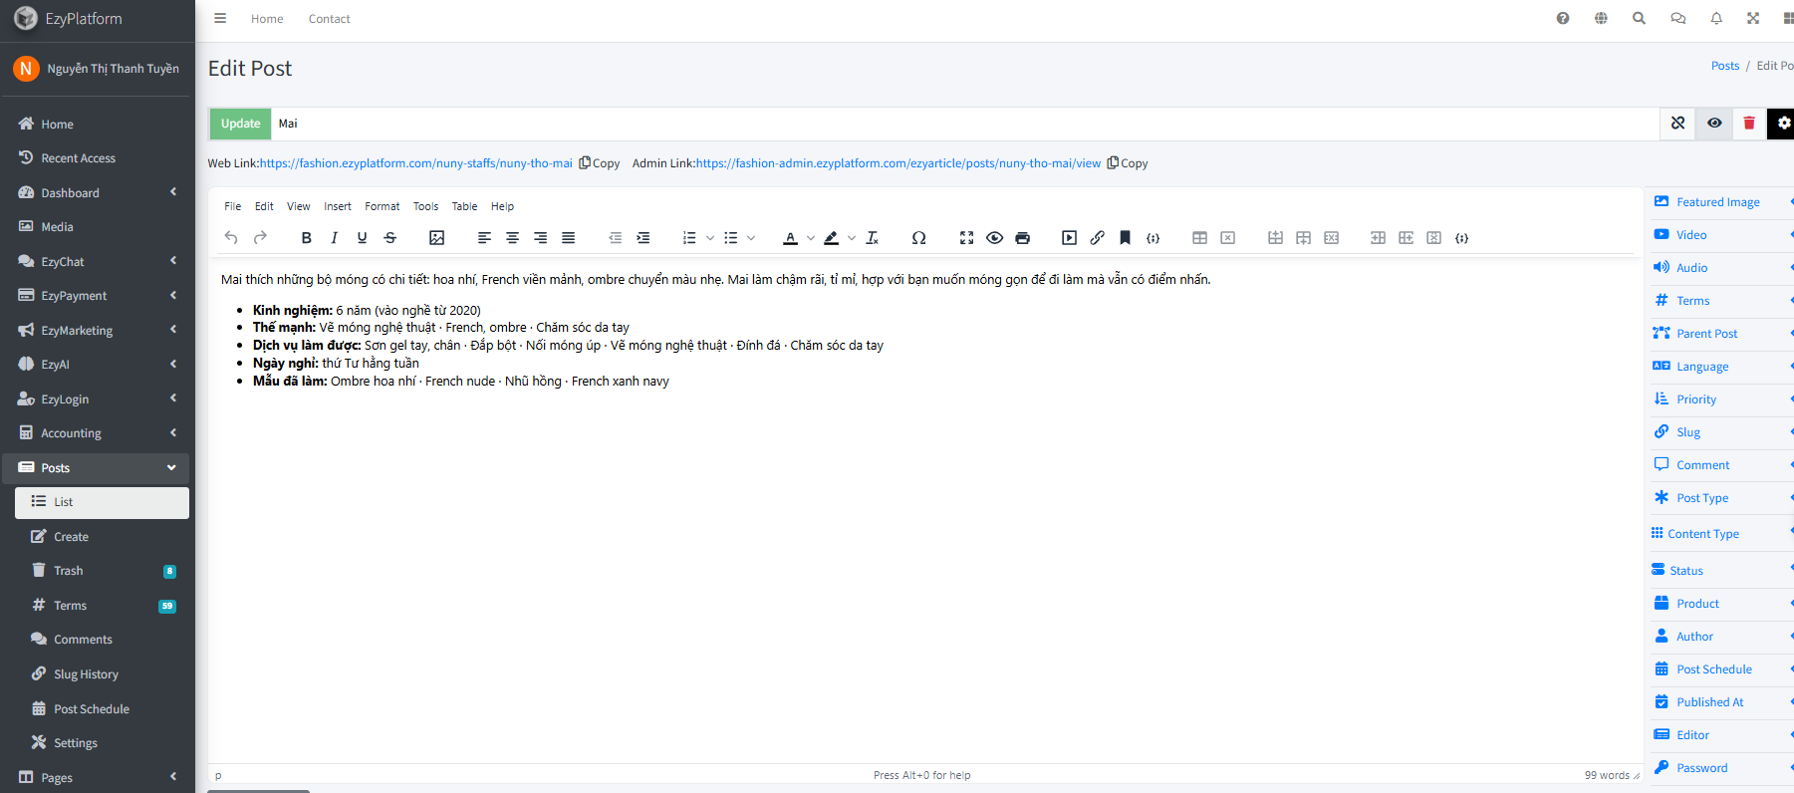Click the undo arrow in the editor

(x=231, y=238)
